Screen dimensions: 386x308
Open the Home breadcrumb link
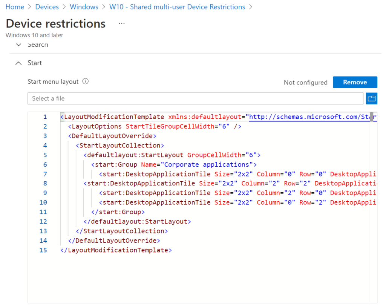click(15, 7)
